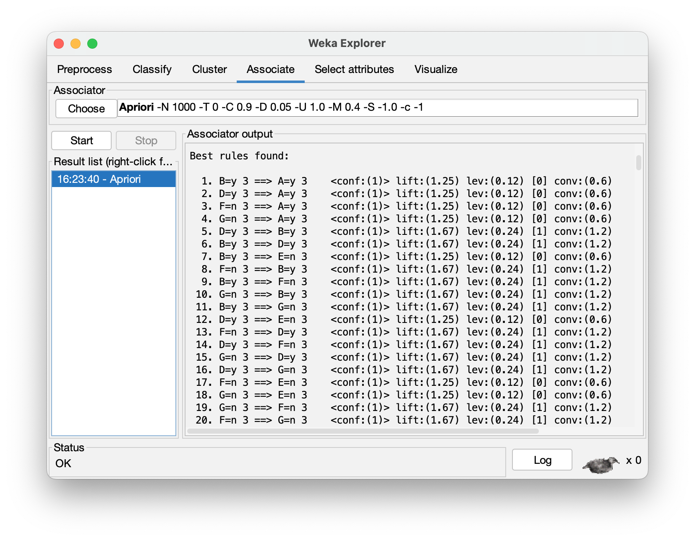Click the horizontal scrollbar below the output rules
The height and width of the screenshot is (541, 695).
363,431
